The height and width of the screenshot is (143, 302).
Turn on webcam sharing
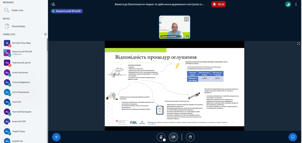point(173,137)
